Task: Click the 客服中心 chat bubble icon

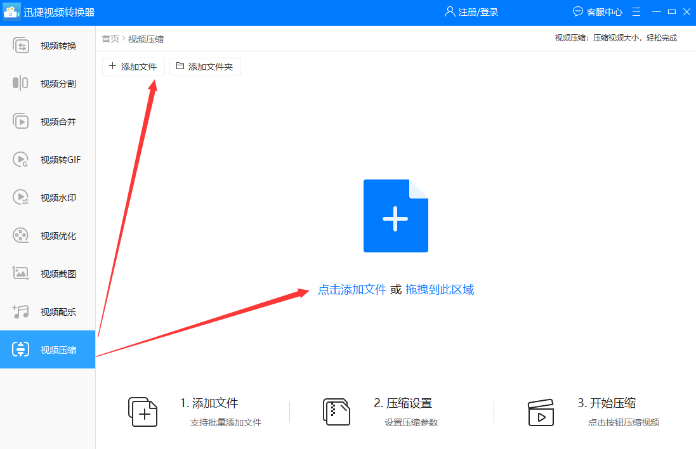Action: pos(577,11)
